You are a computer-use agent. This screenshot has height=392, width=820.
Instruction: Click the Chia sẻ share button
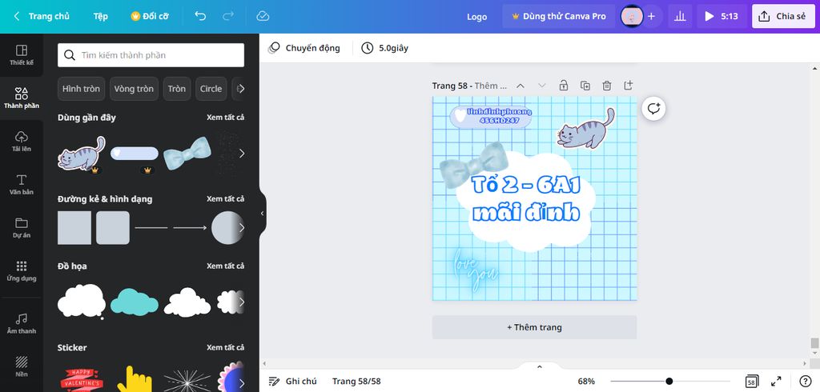coord(783,16)
